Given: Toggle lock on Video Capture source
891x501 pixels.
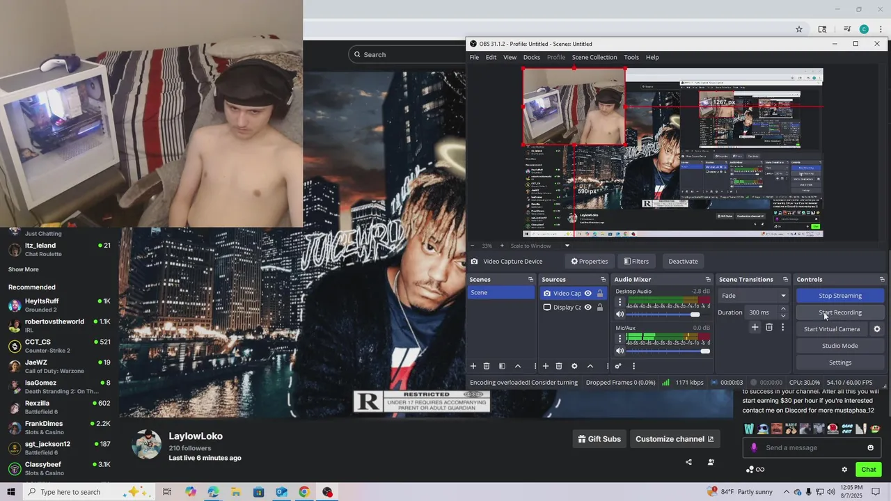Looking at the screenshot, I should click(x=600, y=294).
